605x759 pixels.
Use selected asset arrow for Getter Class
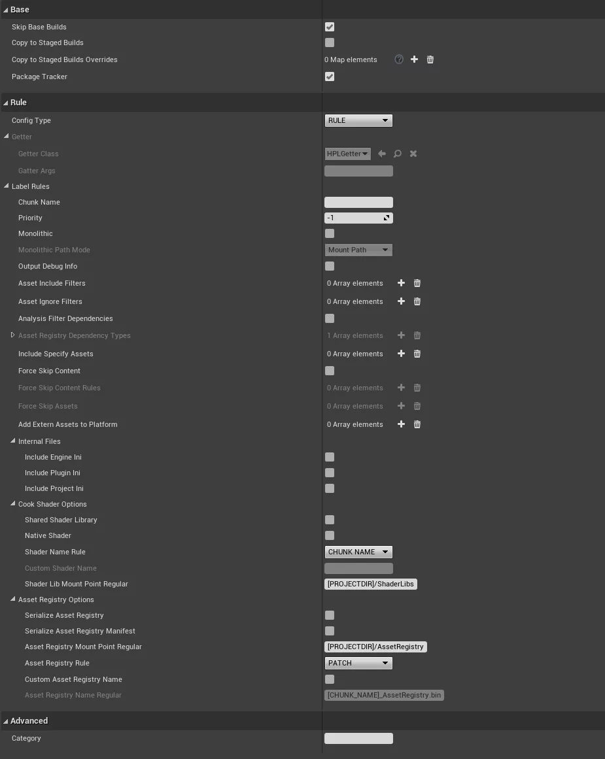point(382,154)
